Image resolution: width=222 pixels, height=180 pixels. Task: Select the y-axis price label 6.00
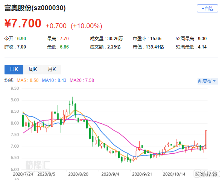(x=15, y=169)
